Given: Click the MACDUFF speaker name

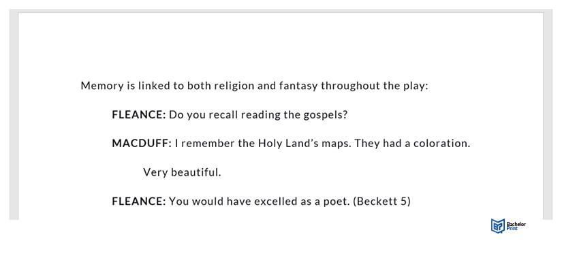Looking at the screenshot, I should click(142, 144).
